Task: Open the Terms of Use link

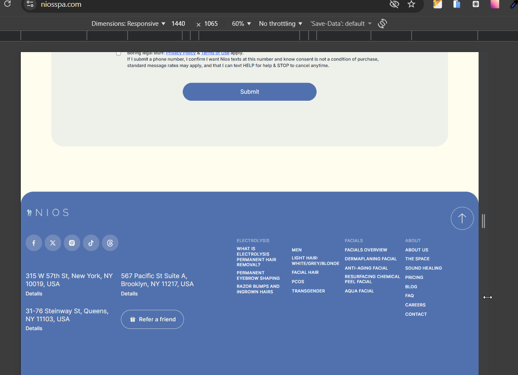Action: pos(215,53)
